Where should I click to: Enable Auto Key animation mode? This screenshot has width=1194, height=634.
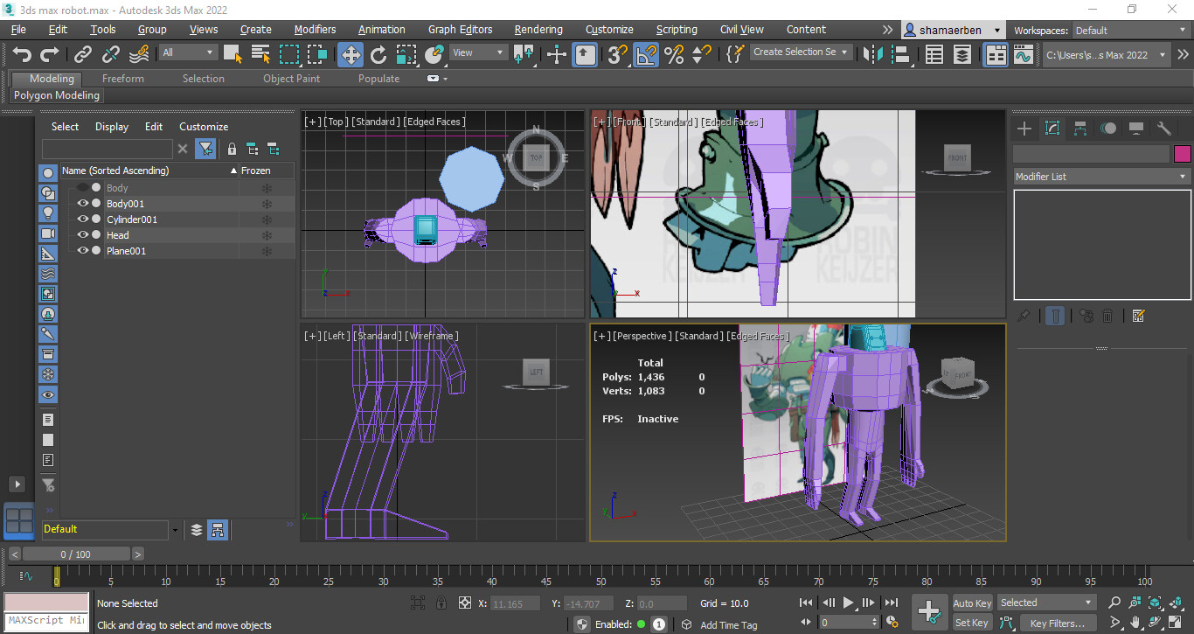[972, 603]
